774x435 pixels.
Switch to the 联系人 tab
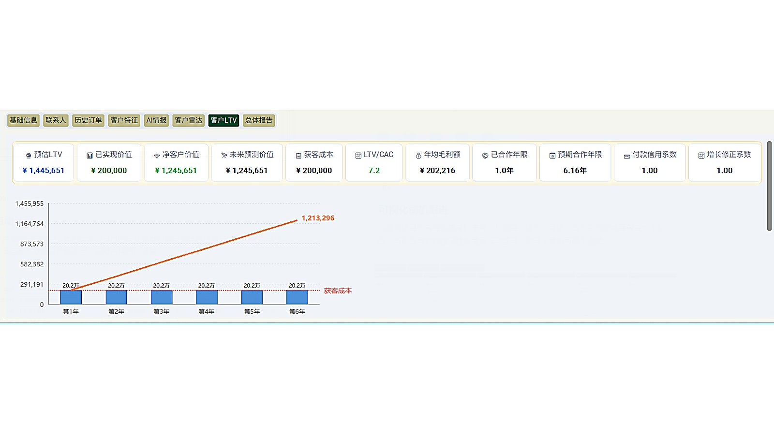click(56, 120)
